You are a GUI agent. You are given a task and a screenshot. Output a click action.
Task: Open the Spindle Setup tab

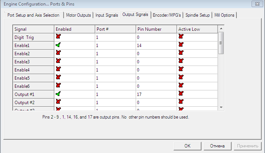[197, 15]
